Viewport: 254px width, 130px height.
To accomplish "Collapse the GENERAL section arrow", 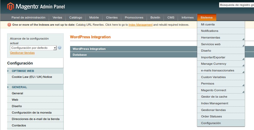I will (x=8, y=87).
